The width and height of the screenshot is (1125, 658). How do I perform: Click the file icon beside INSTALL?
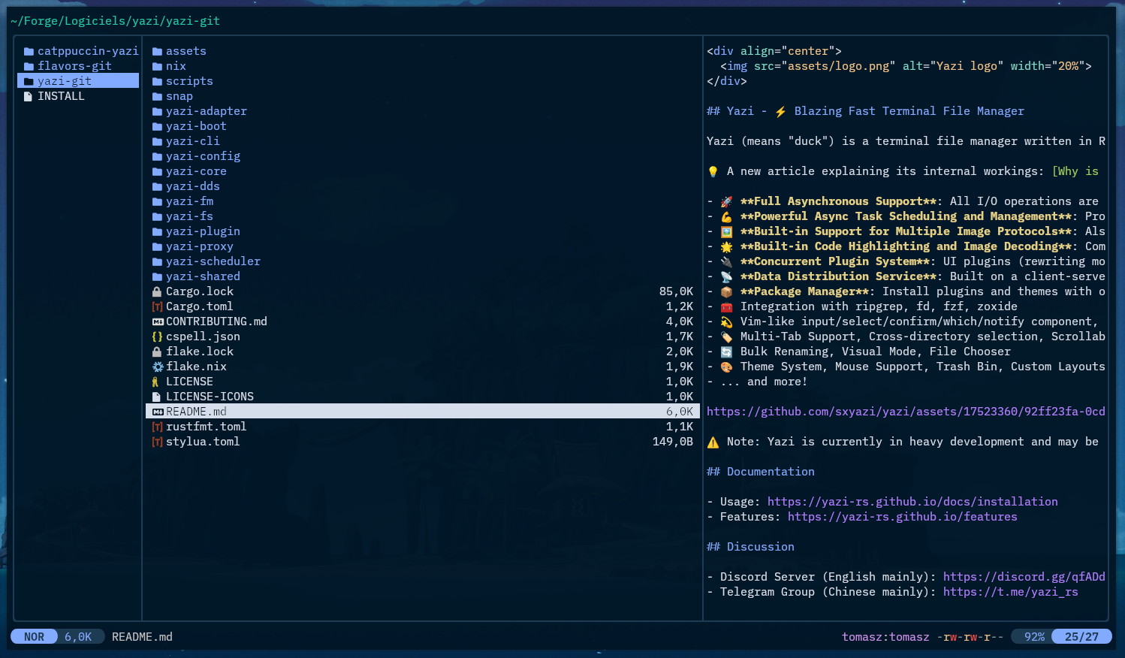pyautogui.click(x=29, y=96)
